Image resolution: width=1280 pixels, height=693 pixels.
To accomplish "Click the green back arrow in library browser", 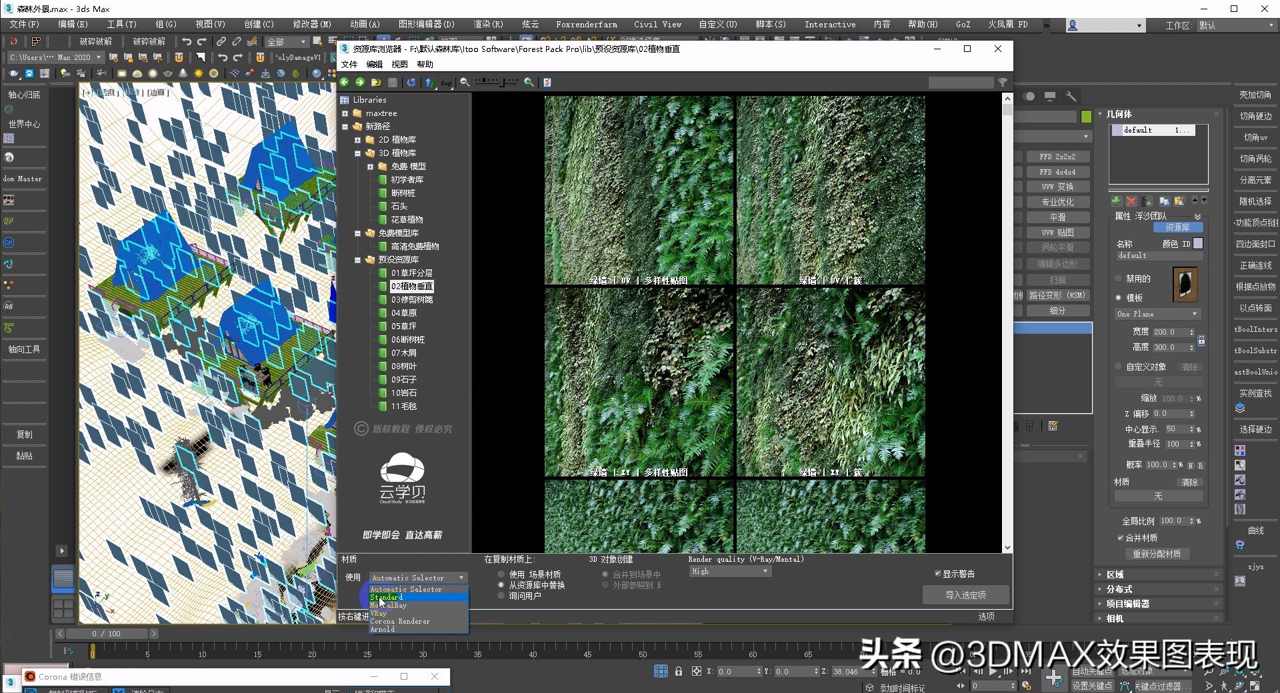I will click(x=345, y=82).
